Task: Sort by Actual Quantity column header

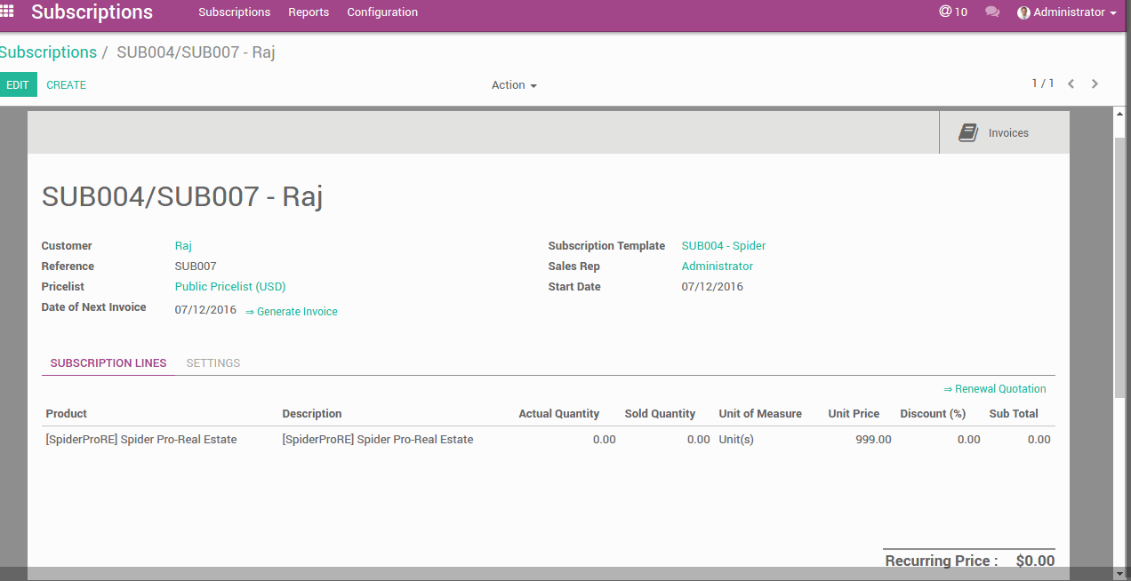Action: tap(559, 414)
